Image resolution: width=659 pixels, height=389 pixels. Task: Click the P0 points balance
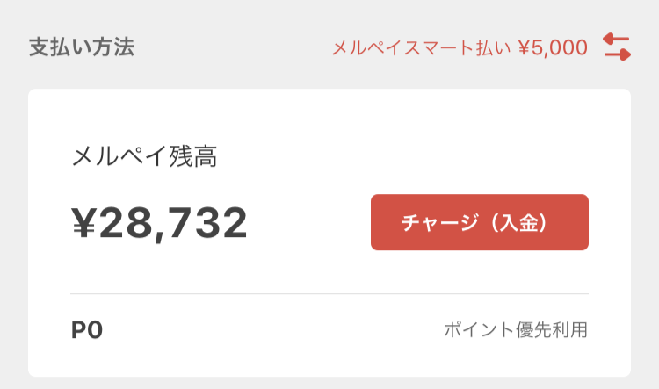click(87, 330)
